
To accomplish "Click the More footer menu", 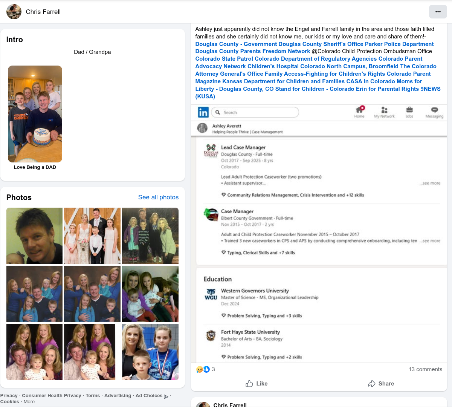I will 29,402.
